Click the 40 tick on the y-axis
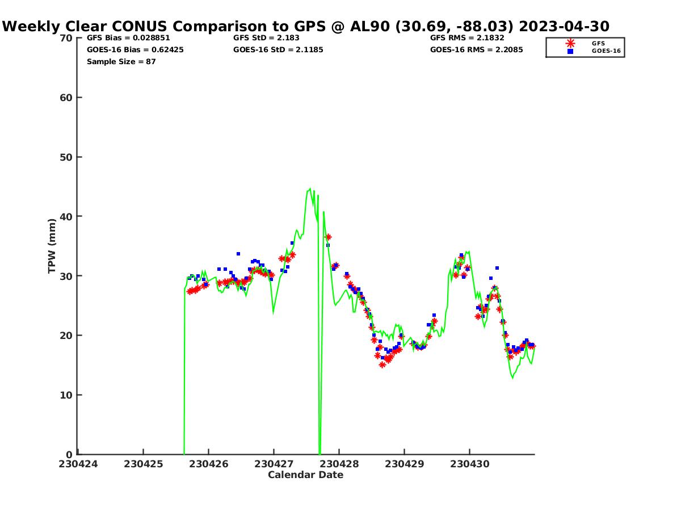Viewport: 681px width, 511px height. pyautogui.click(x=66, y=216)
